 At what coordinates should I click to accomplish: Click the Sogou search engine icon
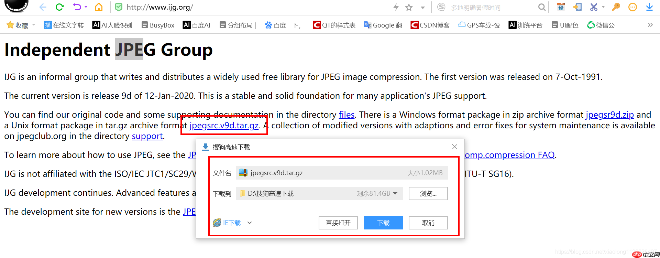tap(441, 7)
